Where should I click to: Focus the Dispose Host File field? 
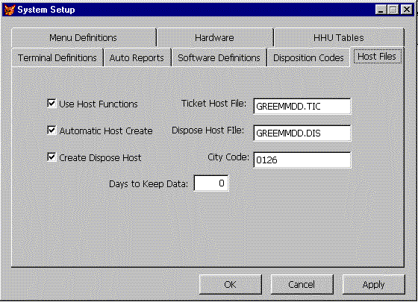click(x=302, y=133)
